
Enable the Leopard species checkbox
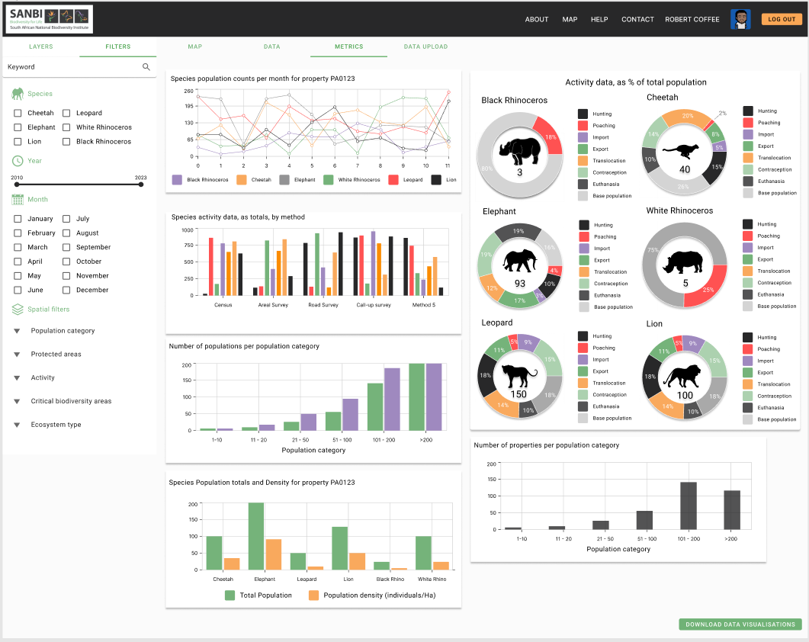pos(68,112)
